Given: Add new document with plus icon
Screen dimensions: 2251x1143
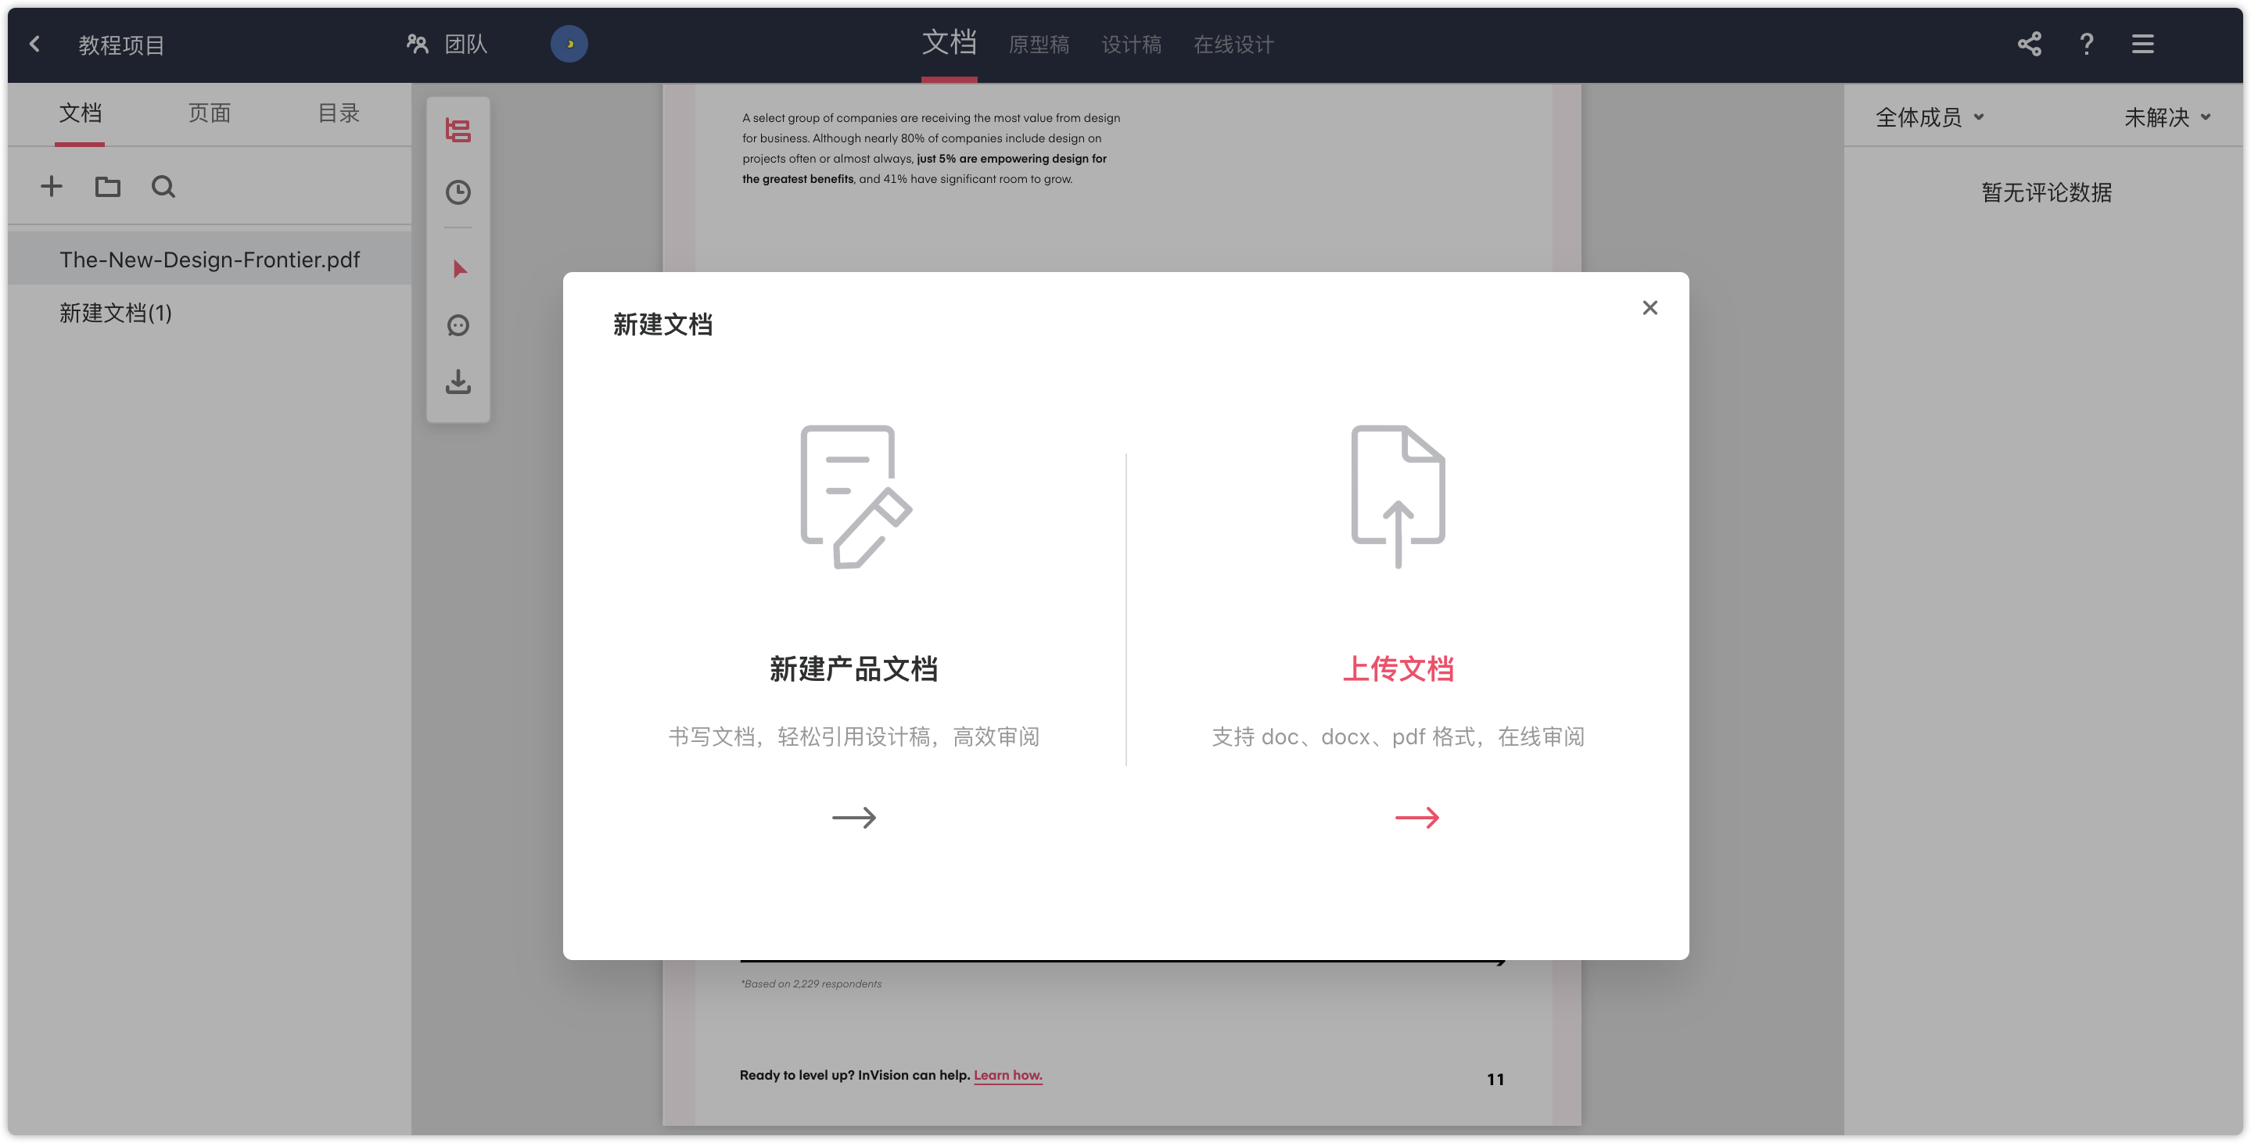Looking at the screenshot, I should pos(52,186).
